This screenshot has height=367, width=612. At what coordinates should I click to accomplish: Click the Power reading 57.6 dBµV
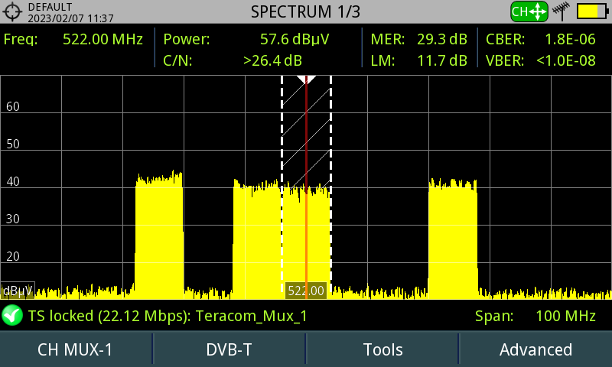[x=295, y=39]
